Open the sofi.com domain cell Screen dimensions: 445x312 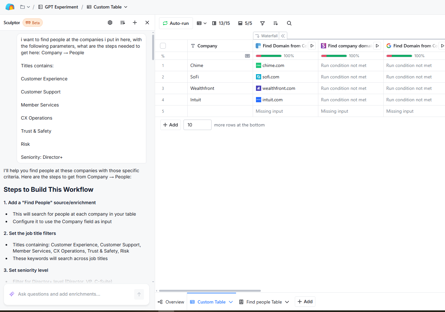coord(285,77)
